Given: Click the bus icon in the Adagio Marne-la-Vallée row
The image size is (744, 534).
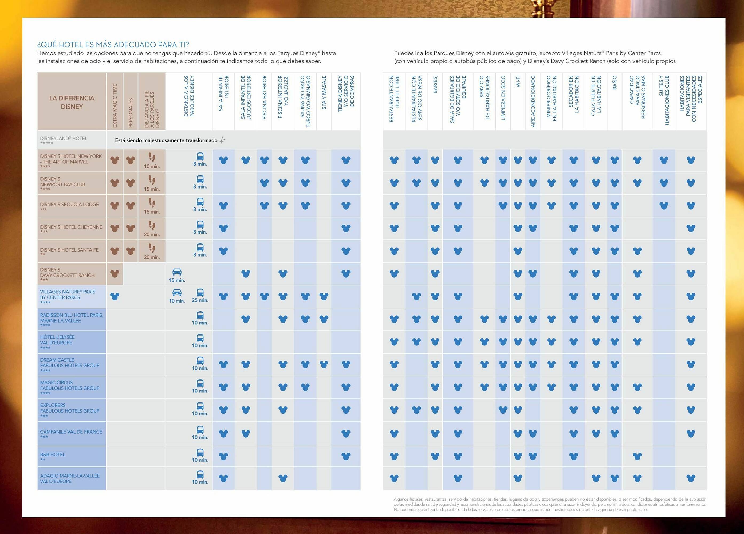Looking at the screenshot, I should click(200, 474).
